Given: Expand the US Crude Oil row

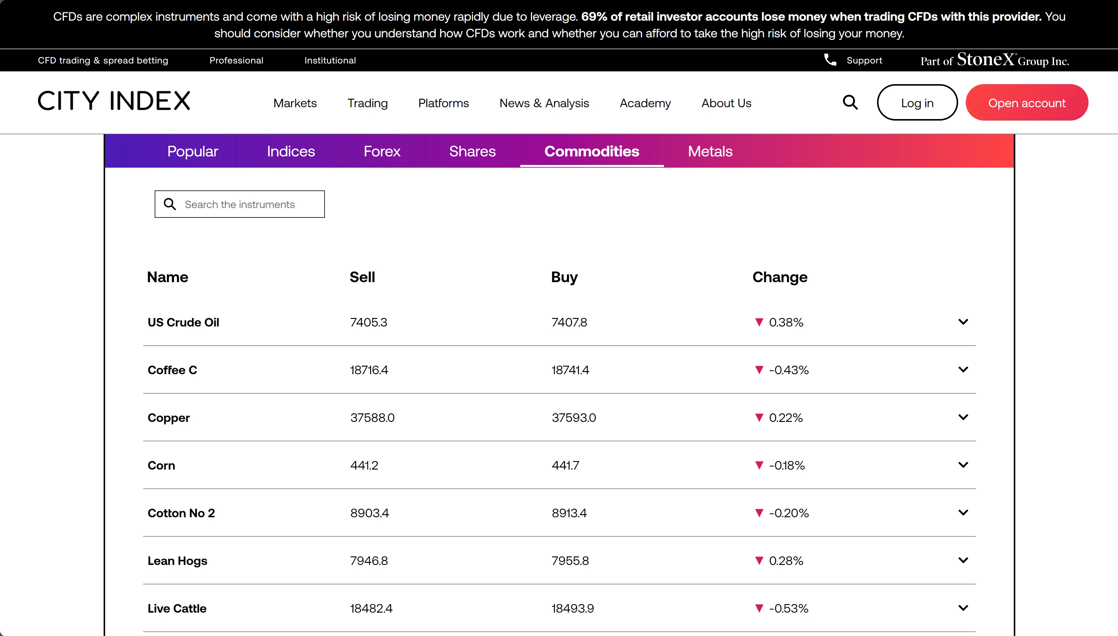Looking at the screenshot, I should (963, 322).
